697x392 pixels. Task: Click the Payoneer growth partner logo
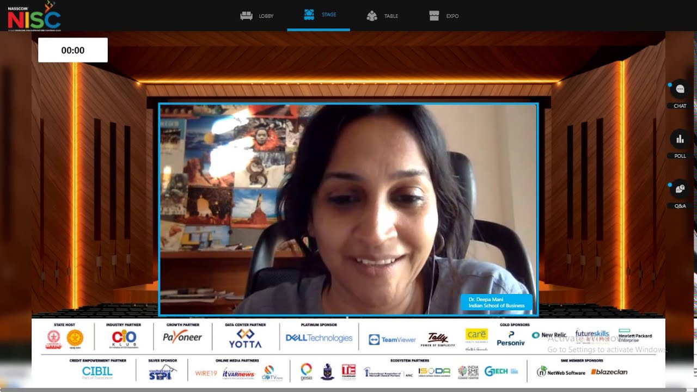[182, 338]
